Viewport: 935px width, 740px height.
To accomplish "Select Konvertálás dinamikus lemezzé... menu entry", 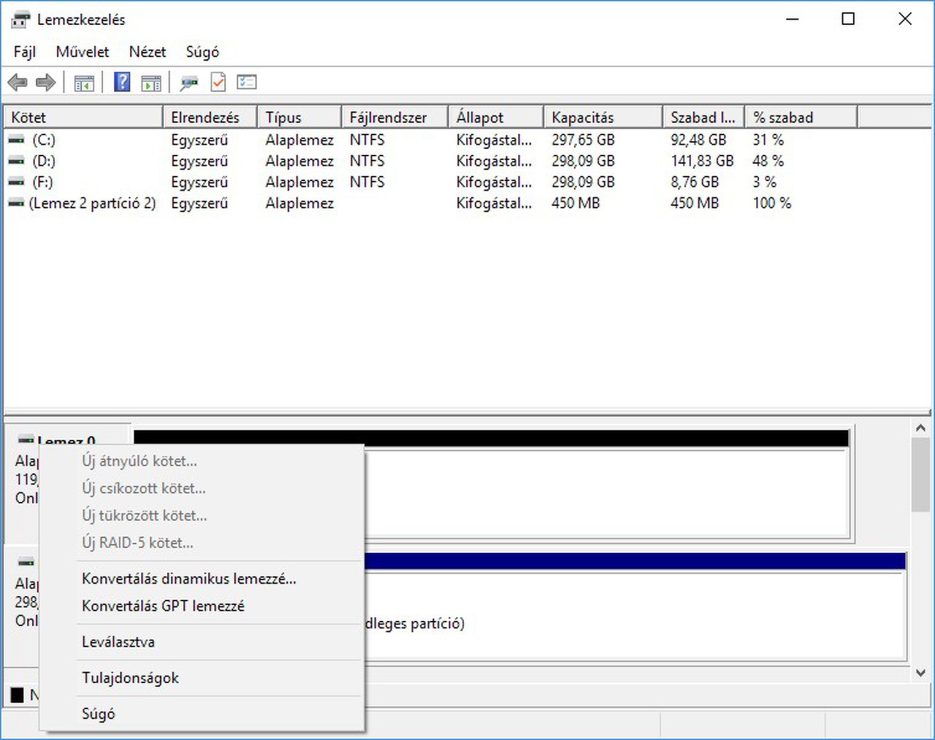I will (x=202, y=579).
